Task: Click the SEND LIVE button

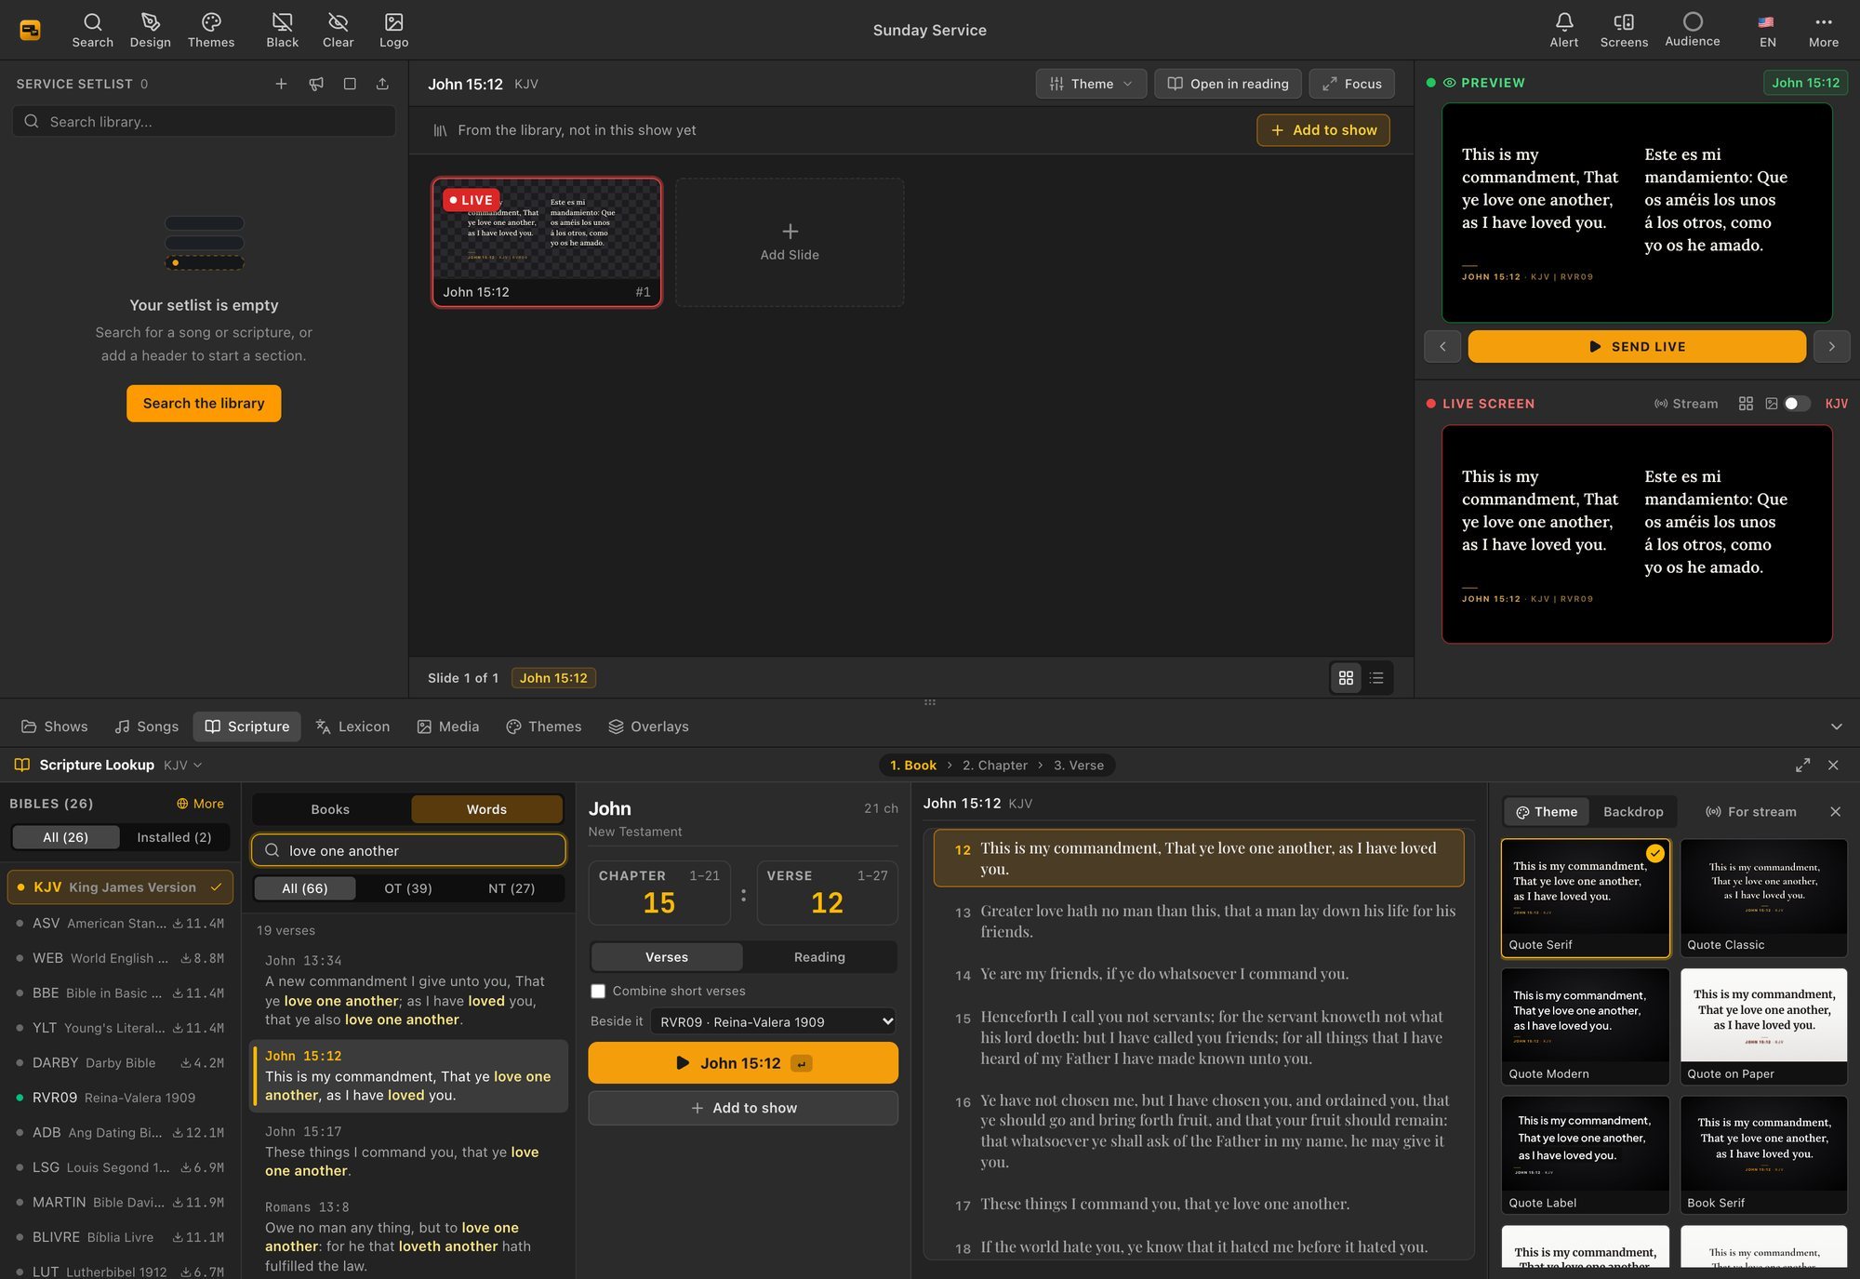Action: 1637,347
